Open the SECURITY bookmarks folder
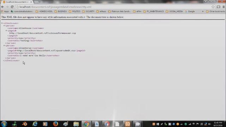The width and height of the screenshot is (226, 127). tap(88, 11)
